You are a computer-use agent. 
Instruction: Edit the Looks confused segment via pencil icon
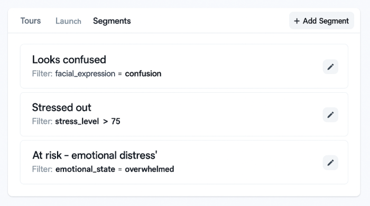(330, 67)
